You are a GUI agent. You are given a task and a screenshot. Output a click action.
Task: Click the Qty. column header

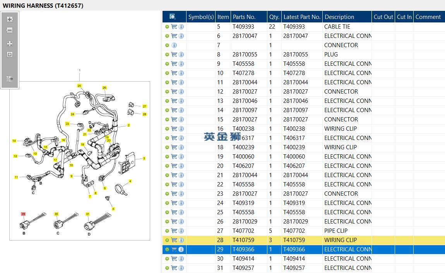click(274, 17)
